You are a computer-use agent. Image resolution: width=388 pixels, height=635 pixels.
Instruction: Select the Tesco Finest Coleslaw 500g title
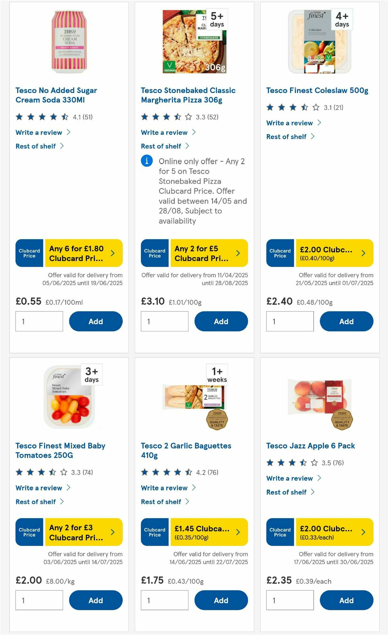tap(317, 90)
